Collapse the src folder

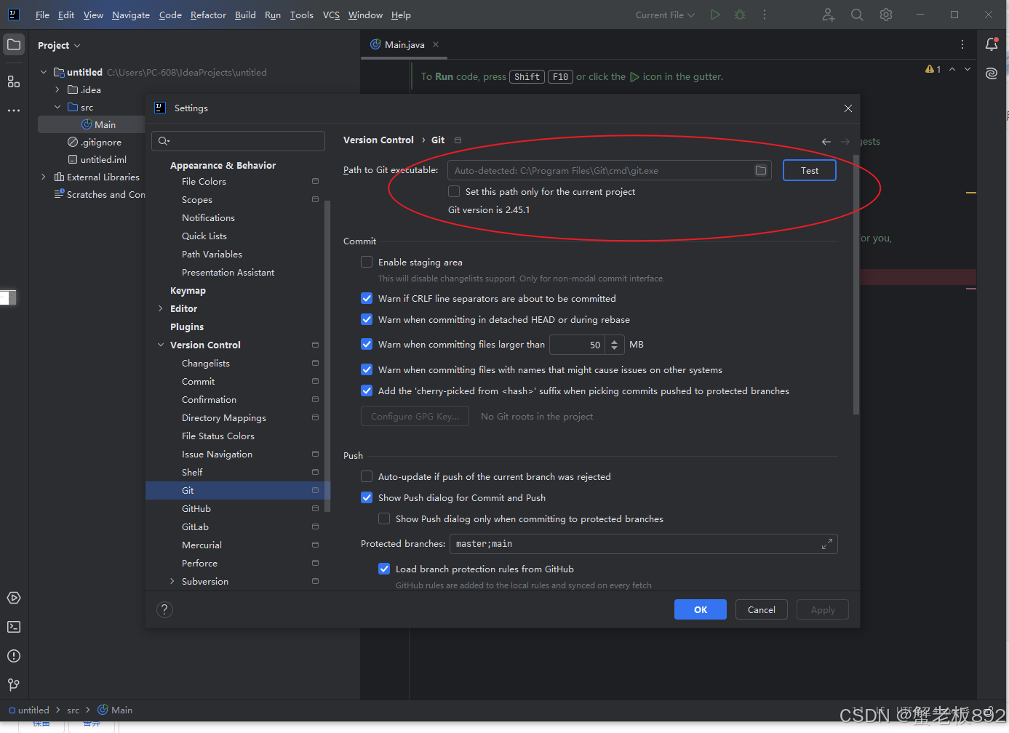pos(57,107)
